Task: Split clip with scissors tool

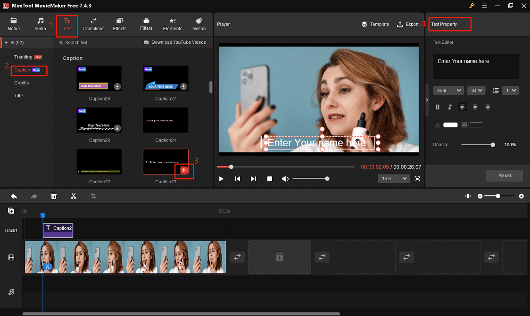Action: pyautogui.click(x=74, y=196)
